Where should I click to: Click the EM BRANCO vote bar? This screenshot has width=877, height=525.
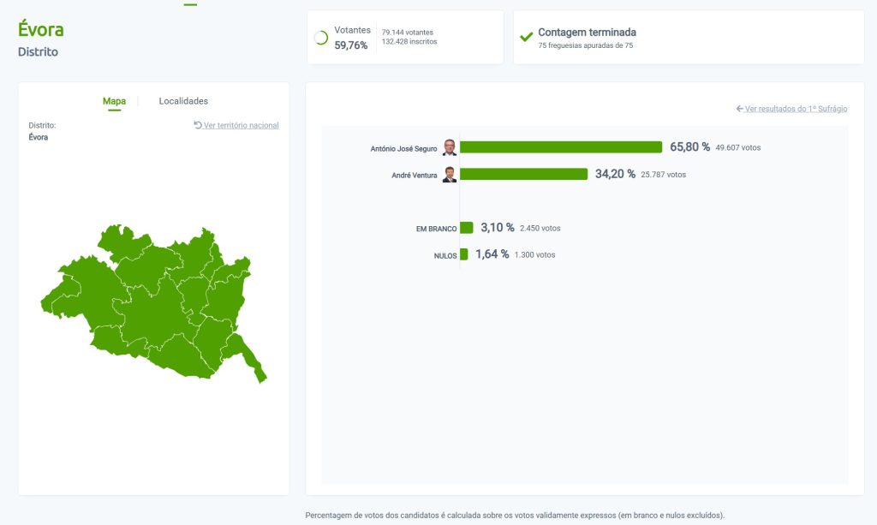coord(467,228)
